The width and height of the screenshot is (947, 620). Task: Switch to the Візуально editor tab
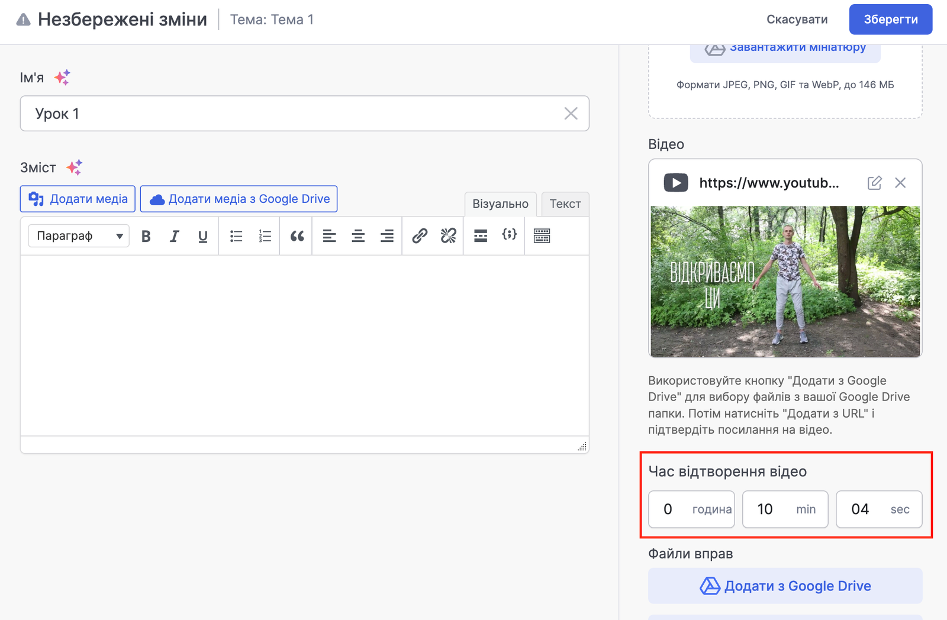point(501,204)
